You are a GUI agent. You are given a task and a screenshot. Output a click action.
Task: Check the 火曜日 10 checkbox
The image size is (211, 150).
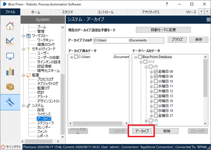pos(156,81)
